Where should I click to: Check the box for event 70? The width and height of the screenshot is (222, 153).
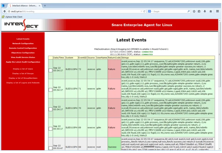(x=51, y=109)
